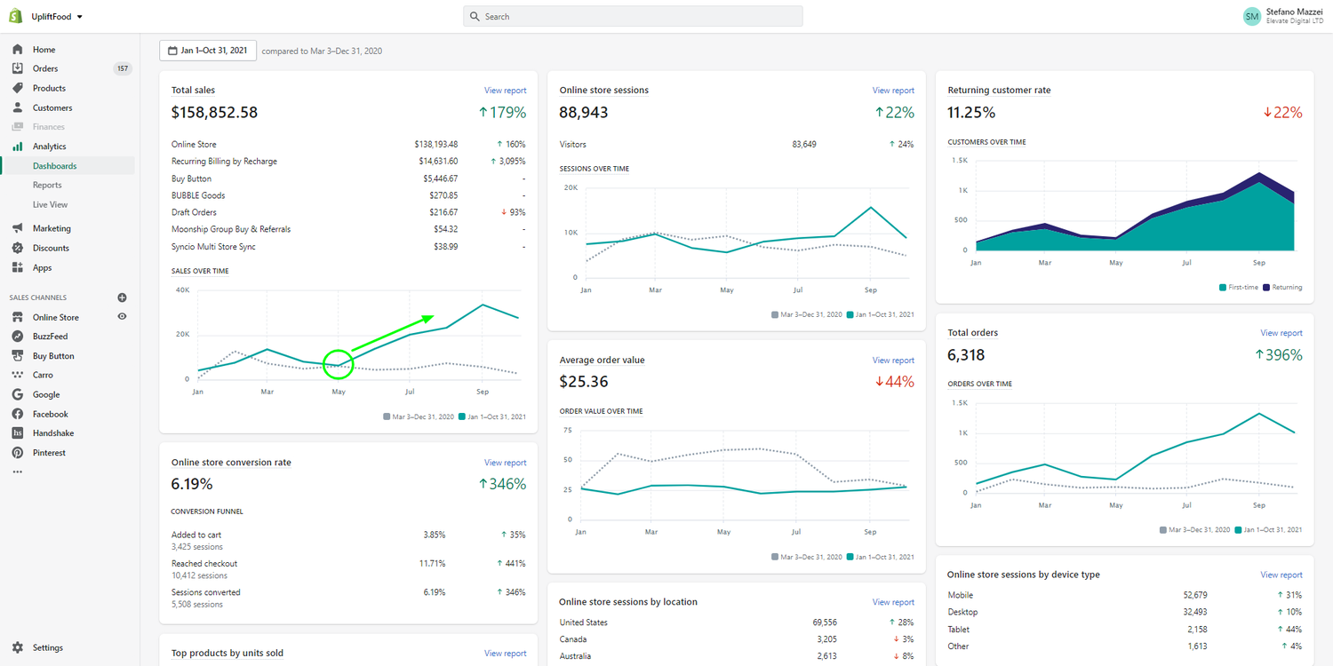Image resolution: width=1333 pixels, height=666 pixels.
Task: Open the UpliftFood store switcher dropdown
Action: pos(57,17)
